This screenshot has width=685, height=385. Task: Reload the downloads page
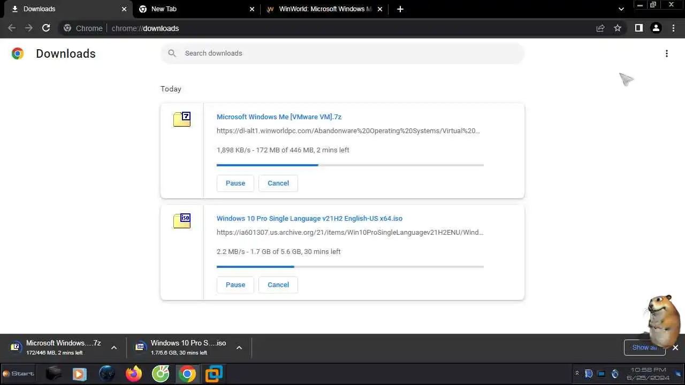[46, 28]
